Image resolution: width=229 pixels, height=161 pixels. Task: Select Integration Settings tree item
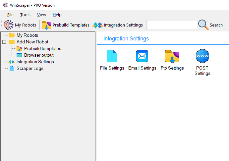pos(35,62)
